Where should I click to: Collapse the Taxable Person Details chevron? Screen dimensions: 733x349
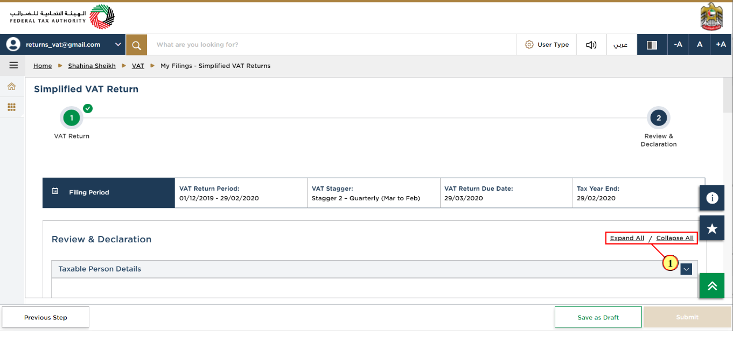coord(686,269)
